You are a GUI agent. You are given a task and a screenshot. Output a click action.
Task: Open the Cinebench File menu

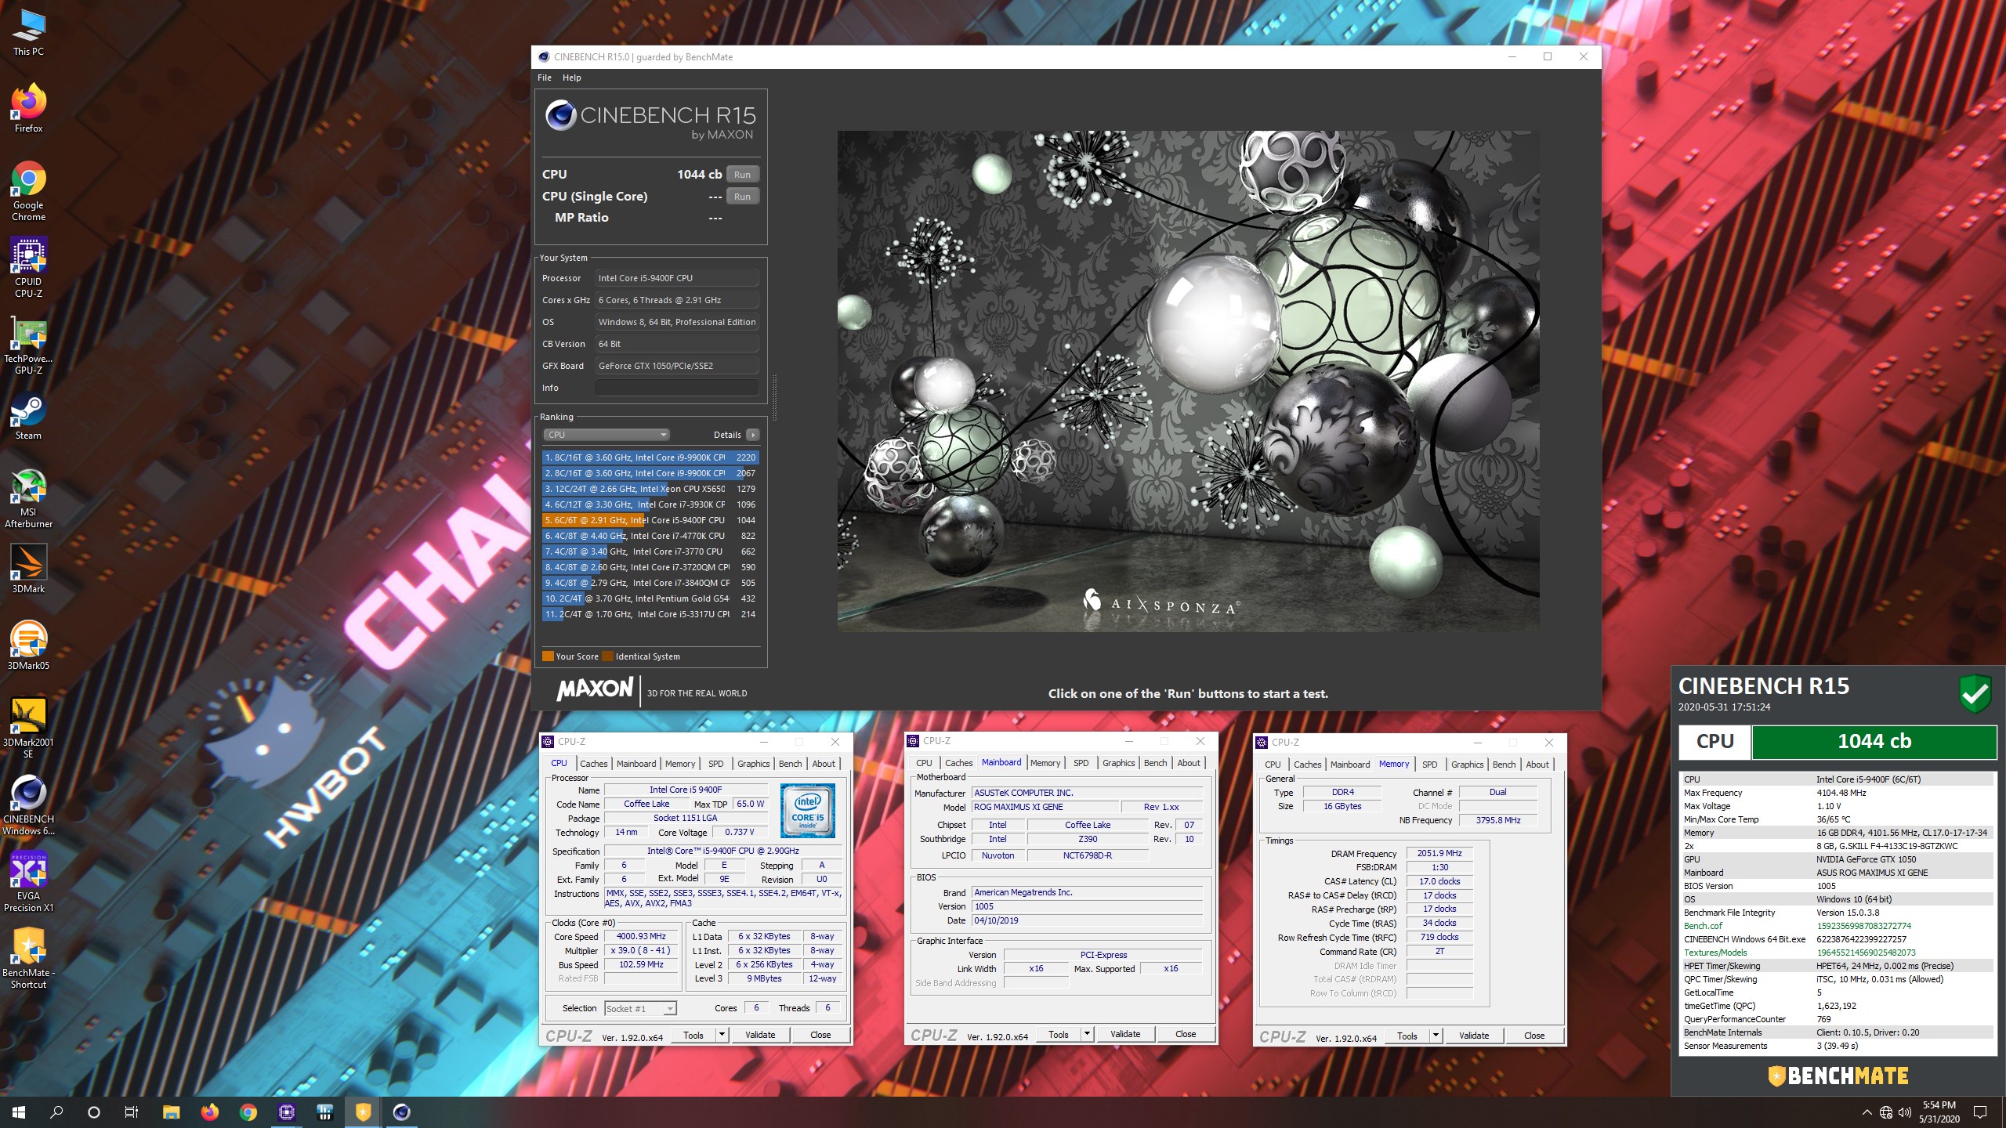(x=545, y=78)
